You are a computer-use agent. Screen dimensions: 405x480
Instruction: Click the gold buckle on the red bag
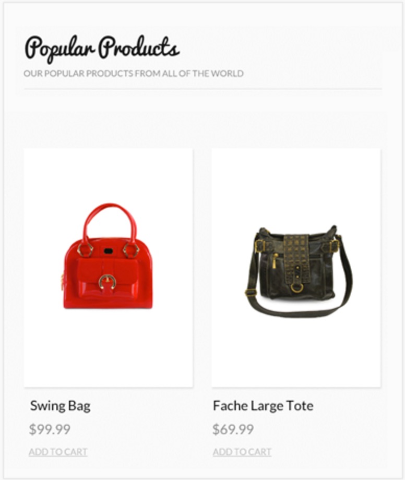click(x=107, y=283)
